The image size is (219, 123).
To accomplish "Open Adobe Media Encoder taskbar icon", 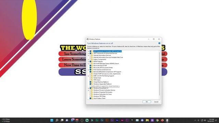I will [x=117, y=120].
